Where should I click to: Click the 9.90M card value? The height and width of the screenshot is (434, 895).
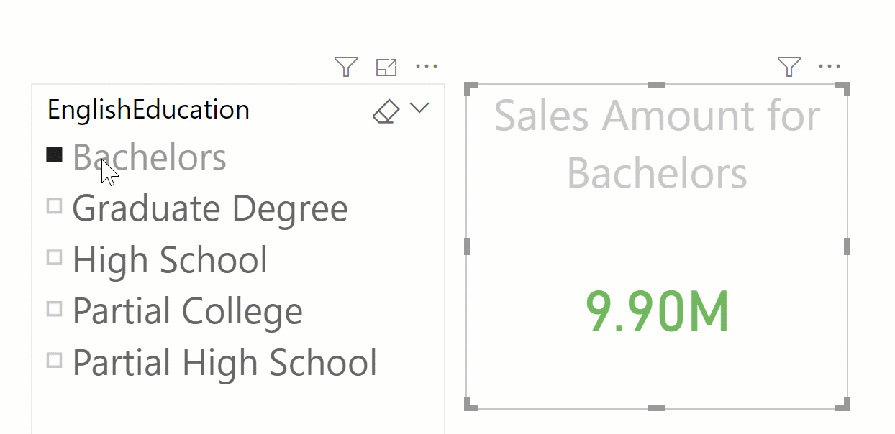pos(658,313)
